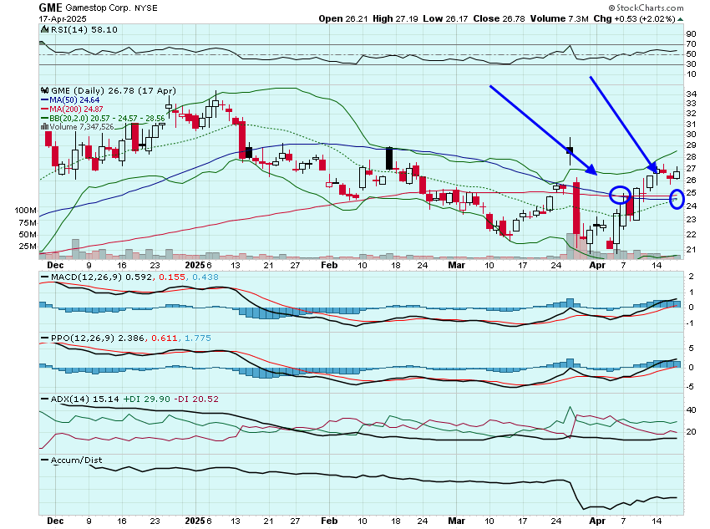Click the green up-triangle beside the change value
Image resolution: width=710 pixels, height=529 pixels.
(681, 19)
